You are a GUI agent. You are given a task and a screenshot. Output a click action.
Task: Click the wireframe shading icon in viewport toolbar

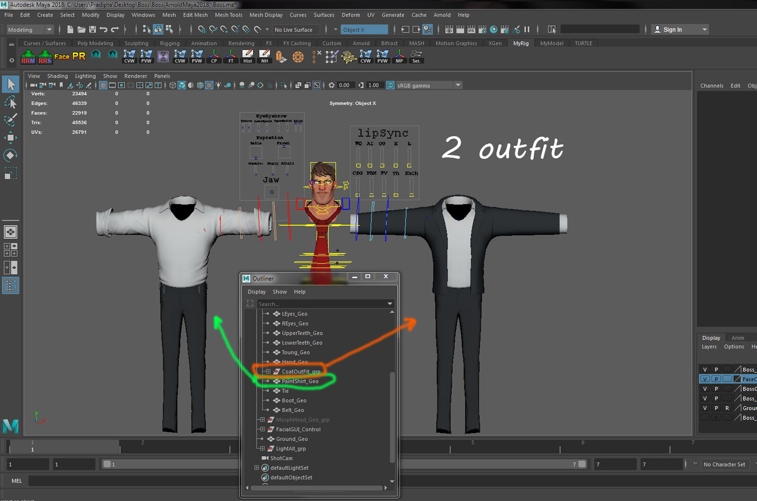pyautogui.click(x=172, y=85)
